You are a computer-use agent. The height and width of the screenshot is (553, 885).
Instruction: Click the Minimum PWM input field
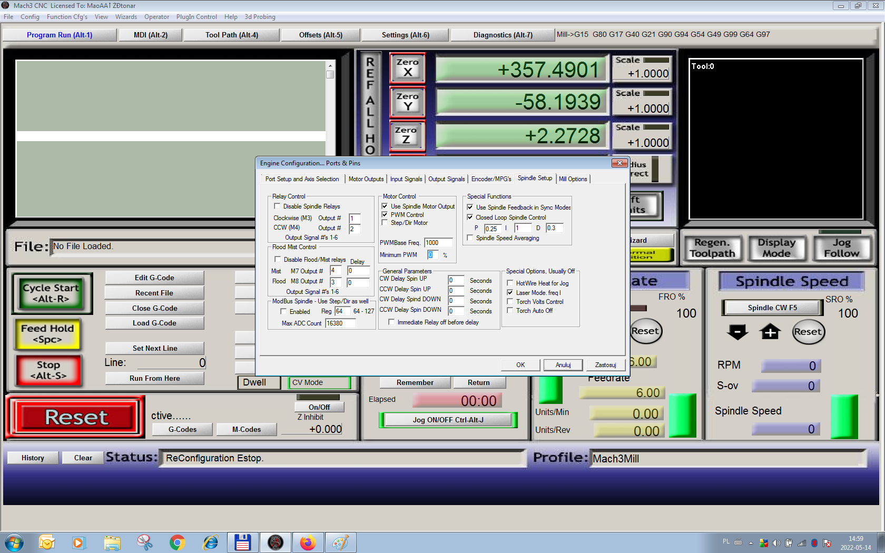click(432, 255)
